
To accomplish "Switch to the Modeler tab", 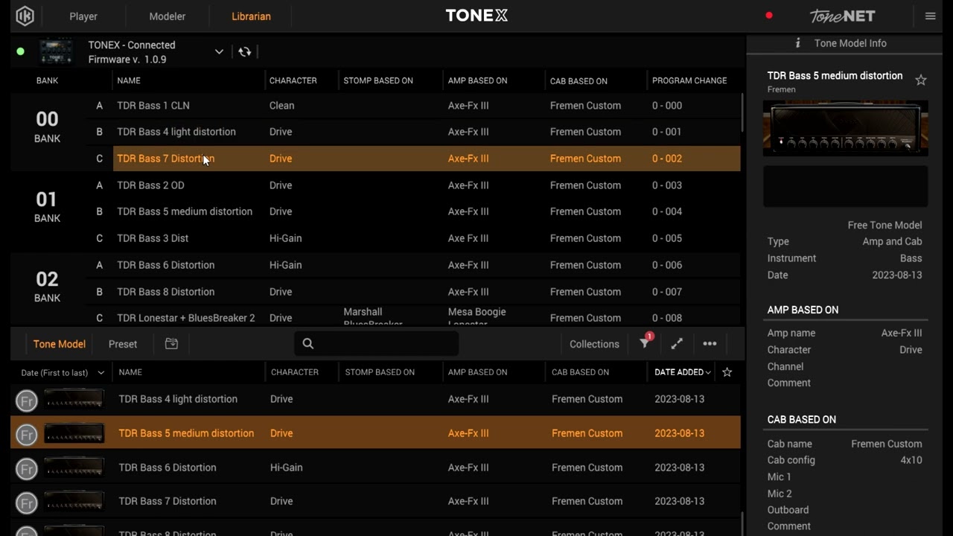I will pyautogui.click(x=168, y=16).
